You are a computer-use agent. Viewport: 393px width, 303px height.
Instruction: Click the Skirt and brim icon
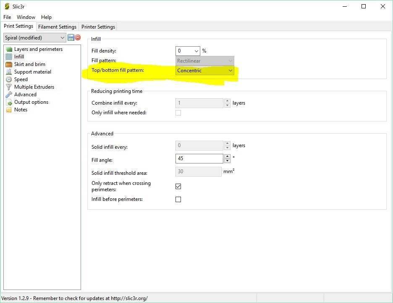[9, 64]
